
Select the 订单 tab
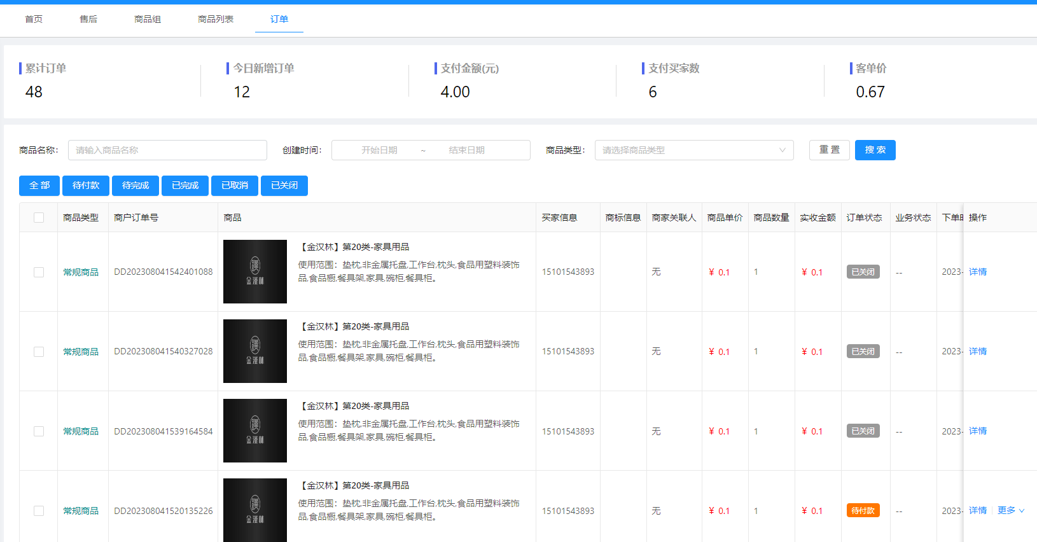point(279,19)
